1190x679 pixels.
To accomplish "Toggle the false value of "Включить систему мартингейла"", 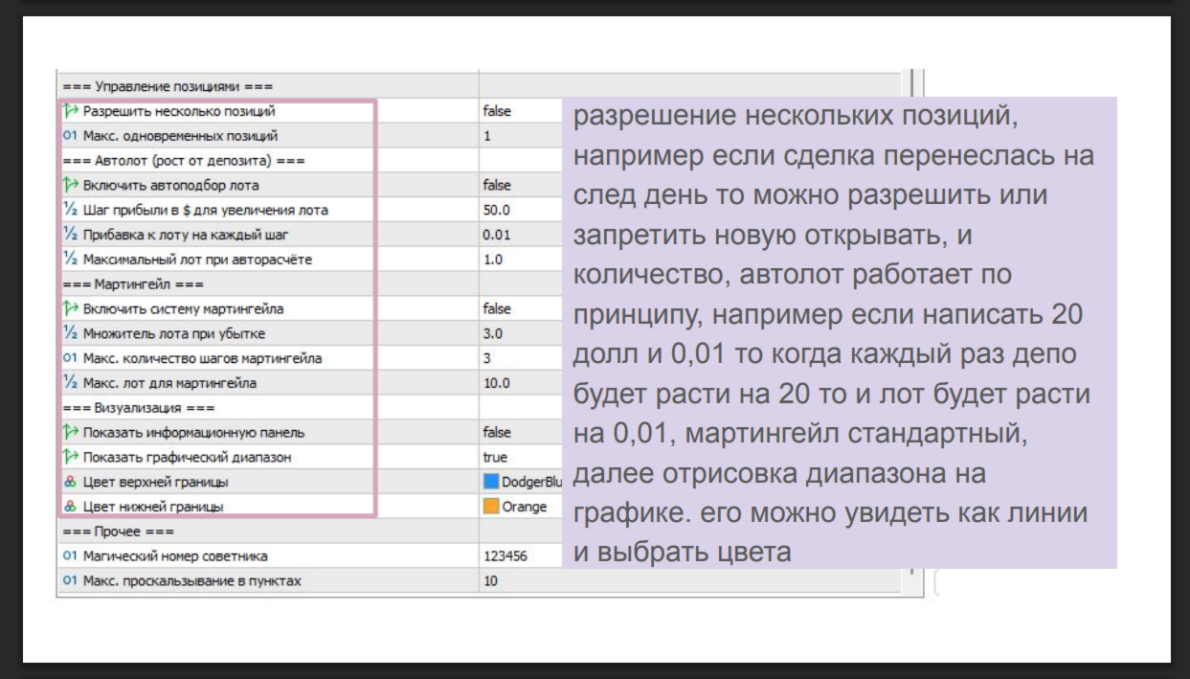I will click(498, 308).
